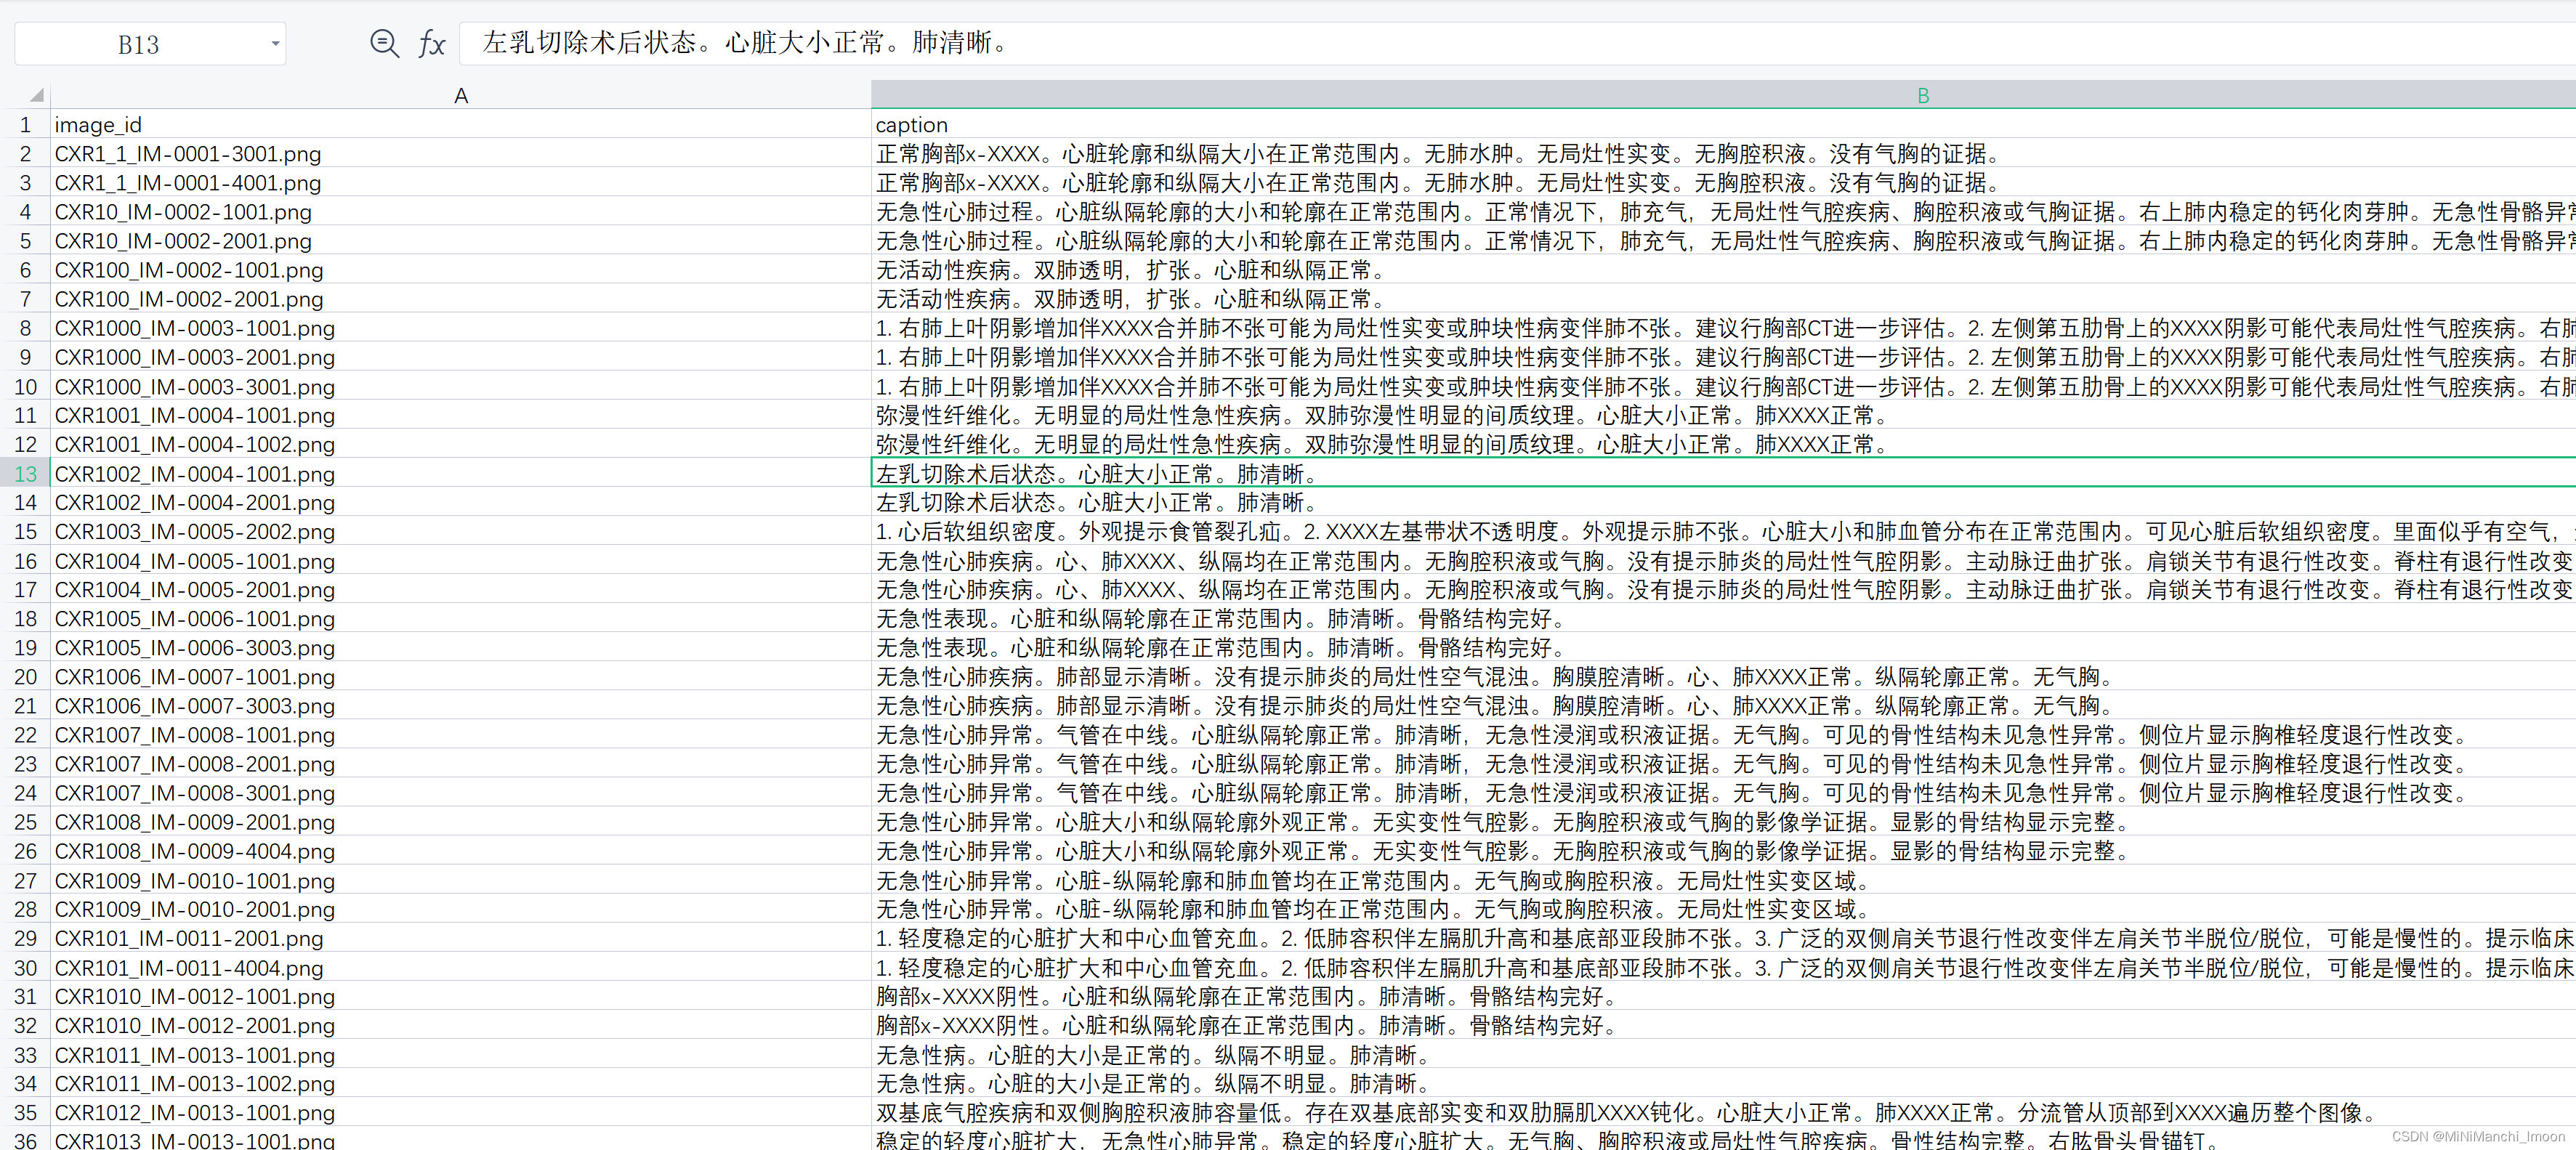
Task: Select column A header
Action: click(460, 96)
